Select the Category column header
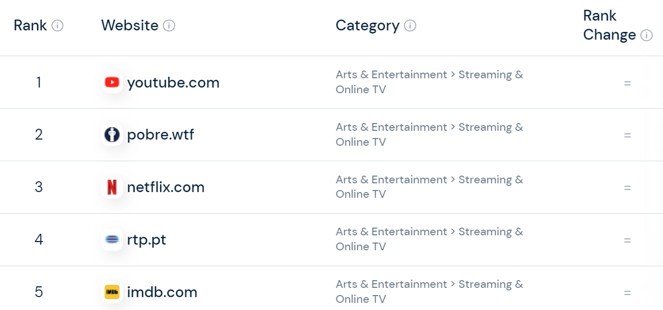This screenshot has width=663, height=310. point(367,25)
